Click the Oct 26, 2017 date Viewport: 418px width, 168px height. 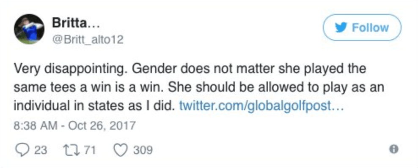[x=102, y=125]
